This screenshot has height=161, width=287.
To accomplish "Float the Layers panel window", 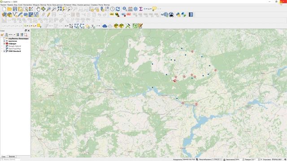I will pyautogui.click(x=26, y=30).
